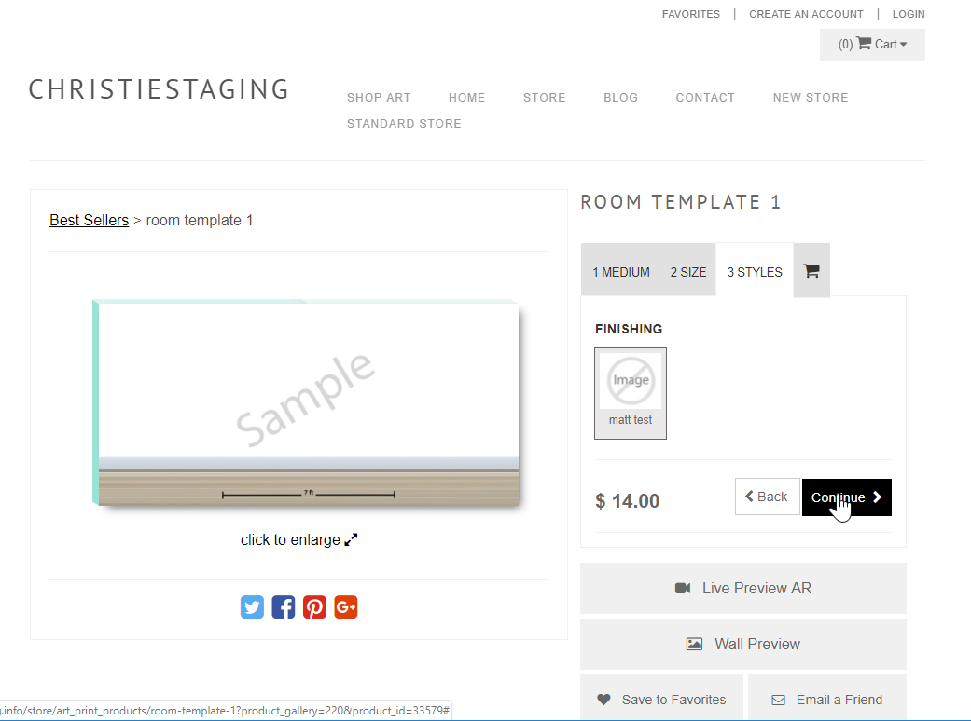Email a Friend about this product
971x721 pixels.
826,700
